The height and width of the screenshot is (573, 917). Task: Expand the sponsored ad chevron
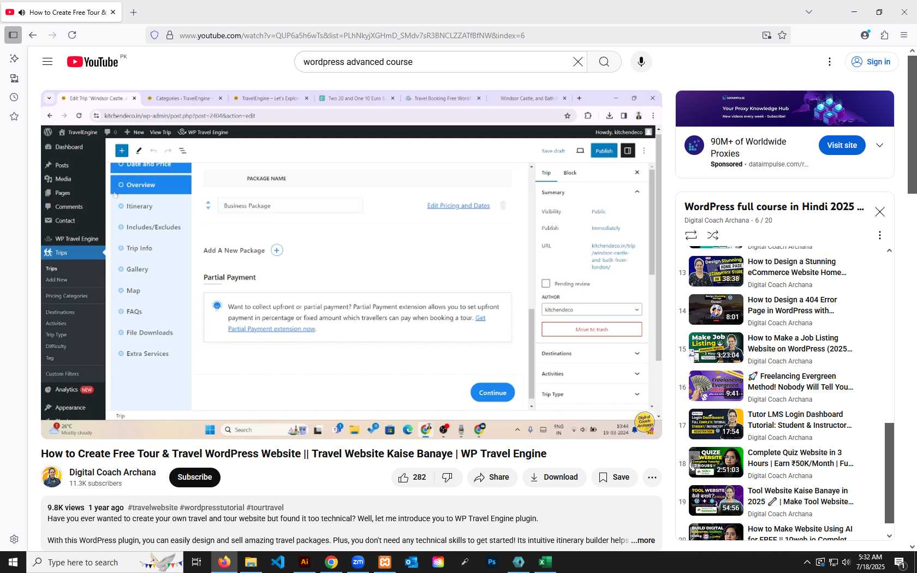point(879,145)
